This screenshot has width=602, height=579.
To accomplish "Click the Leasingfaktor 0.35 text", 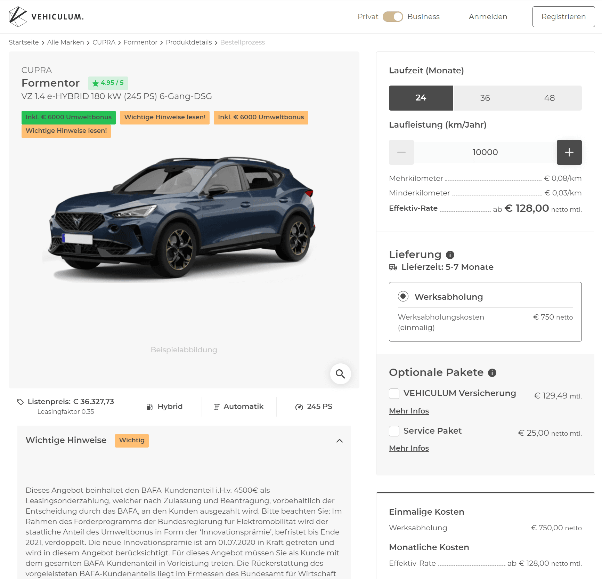I will (x=66, y=412).
